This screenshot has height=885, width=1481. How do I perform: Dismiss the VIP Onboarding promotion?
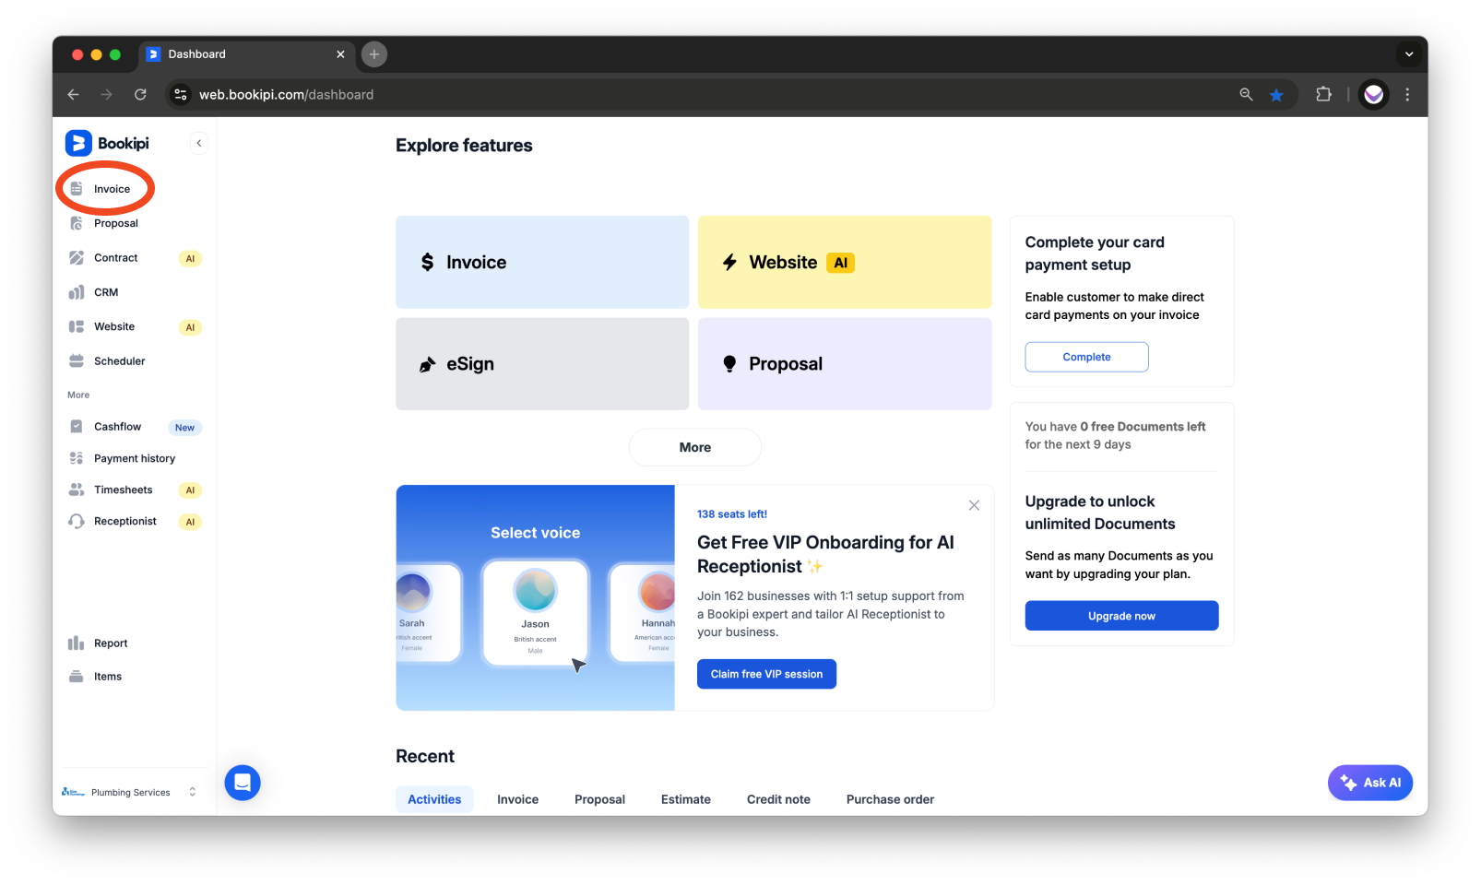[974, 505]
